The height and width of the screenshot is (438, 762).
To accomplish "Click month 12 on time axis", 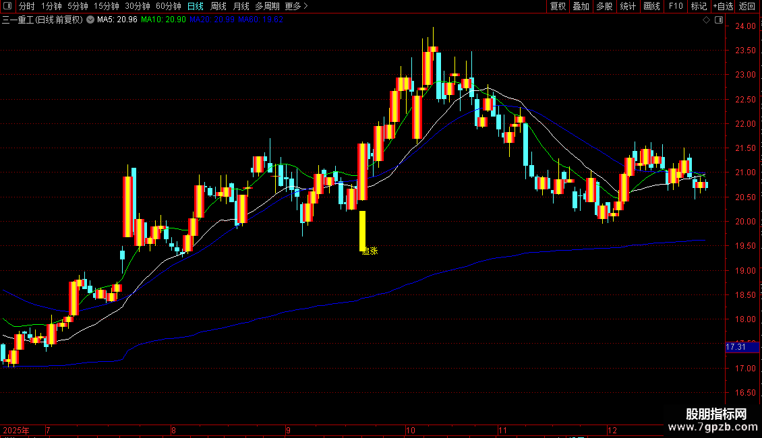I will pyautogui.click(x=612, y=430).
